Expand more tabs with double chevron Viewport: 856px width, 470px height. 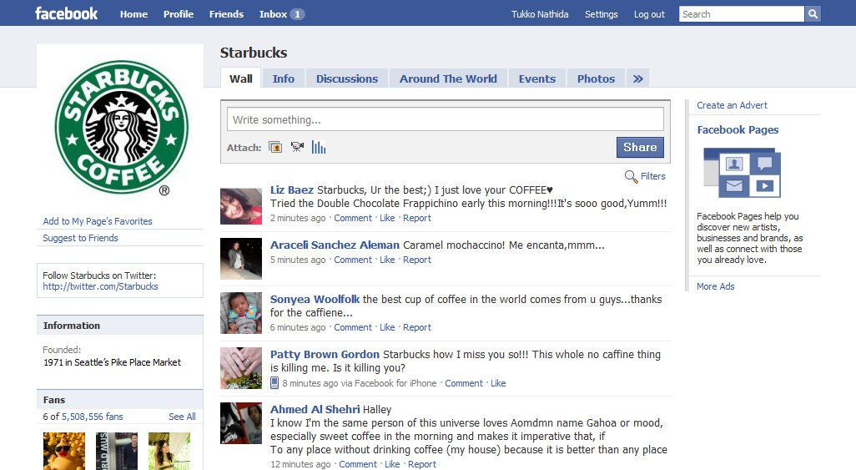(x=637, y=78)
